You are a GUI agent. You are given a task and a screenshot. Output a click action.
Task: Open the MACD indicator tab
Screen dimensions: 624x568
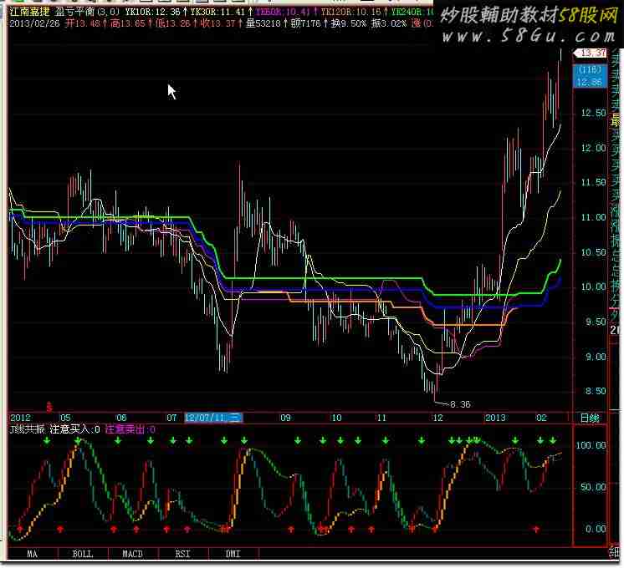[x=133, y=554]
